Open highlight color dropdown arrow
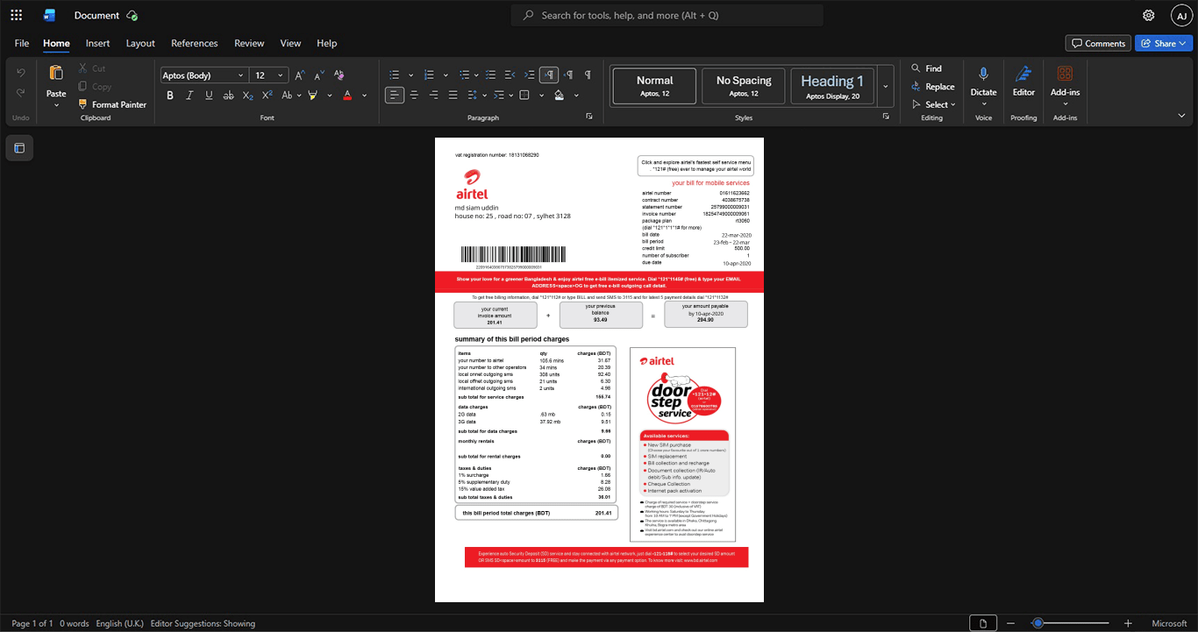Viewport: 1198px width, 632px height. pos(330,96)
